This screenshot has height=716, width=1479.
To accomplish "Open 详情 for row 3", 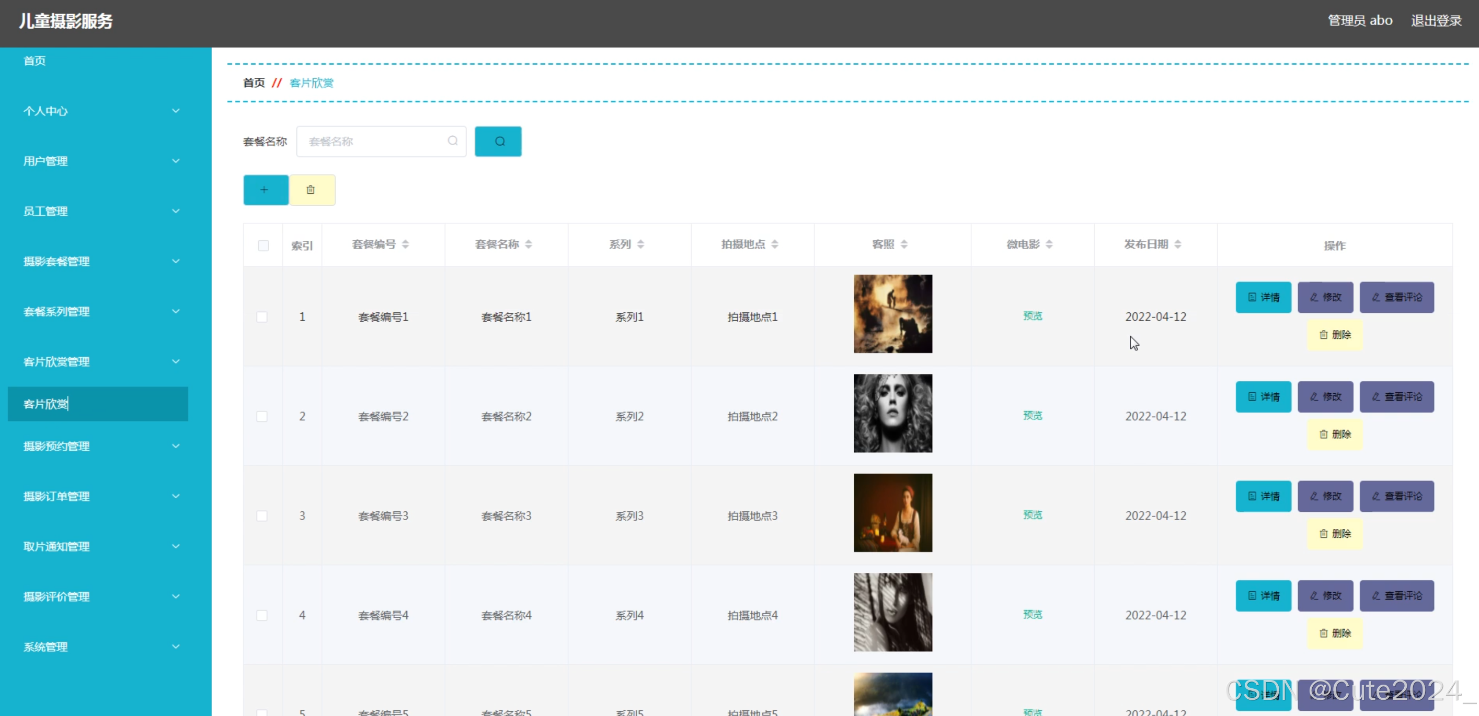I will [x=1263, y=496].
